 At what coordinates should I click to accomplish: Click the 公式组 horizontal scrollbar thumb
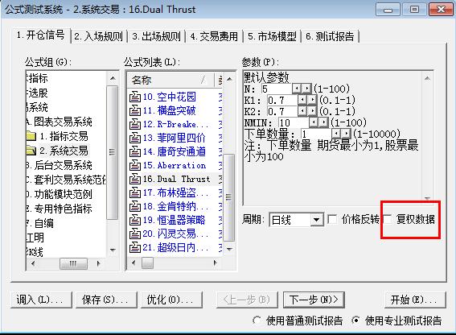pyautogui.click(x=73, y=263)
